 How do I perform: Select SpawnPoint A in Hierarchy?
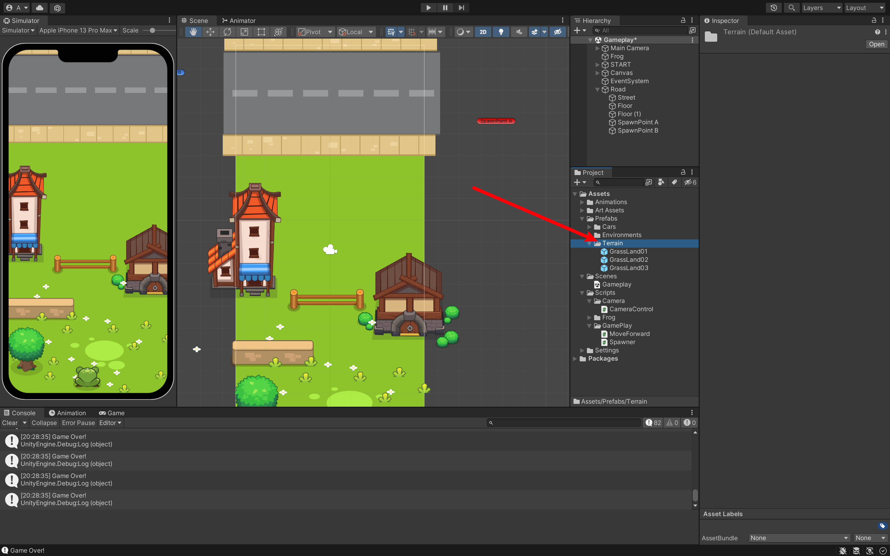tap(638, 123)
